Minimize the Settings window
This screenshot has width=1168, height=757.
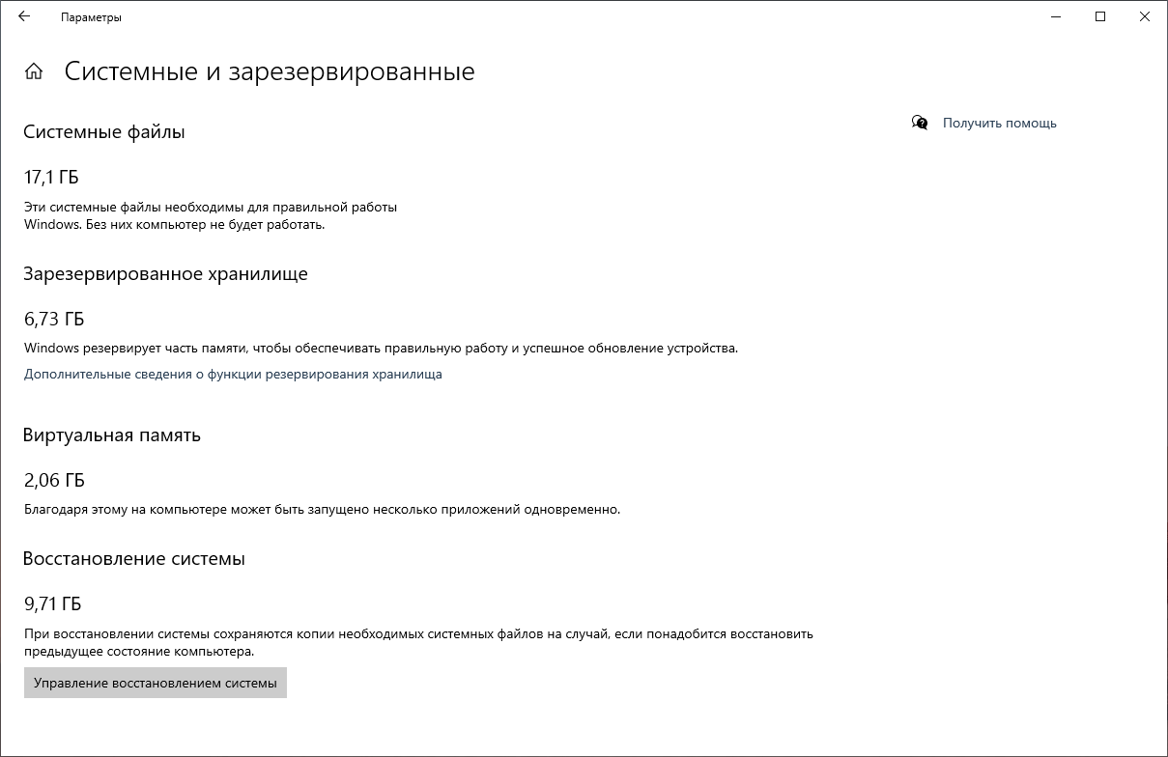(1056, 16)
